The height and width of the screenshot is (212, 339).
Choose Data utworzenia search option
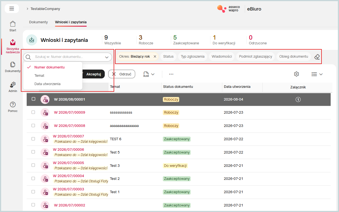(x=53, y=84)
